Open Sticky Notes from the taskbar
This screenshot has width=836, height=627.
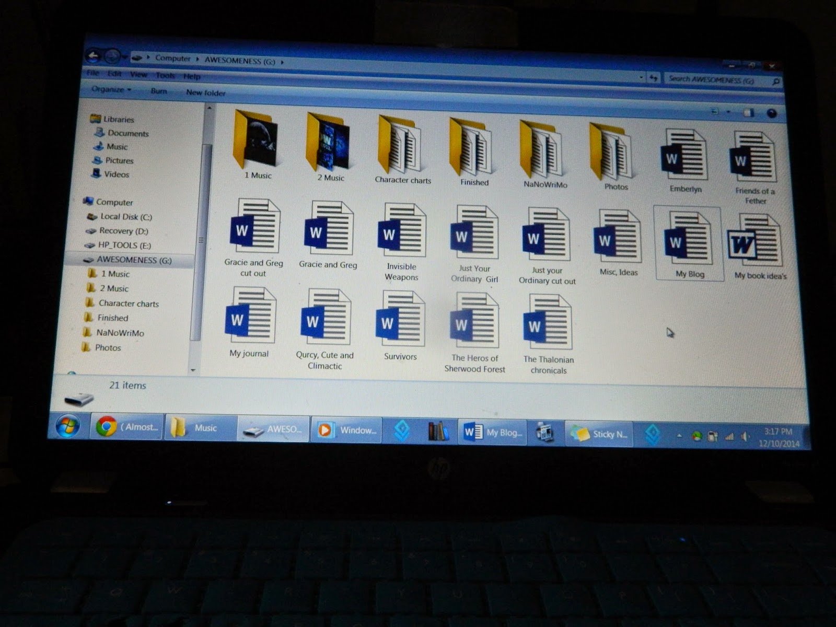[599, 434]
